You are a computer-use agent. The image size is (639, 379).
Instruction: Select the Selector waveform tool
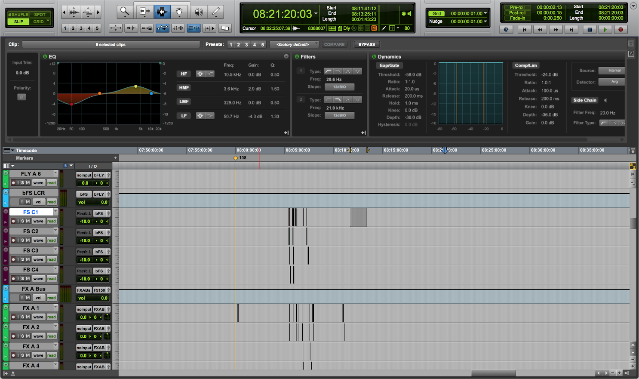(162, 12)
